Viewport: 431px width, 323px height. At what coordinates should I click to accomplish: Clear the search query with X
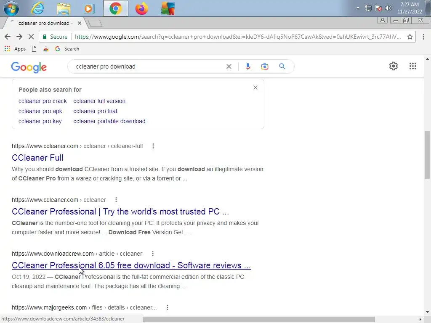229,66
